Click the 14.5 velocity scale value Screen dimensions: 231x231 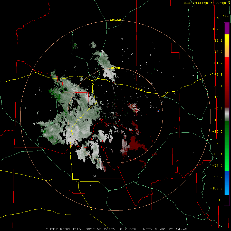pos(218,97)
